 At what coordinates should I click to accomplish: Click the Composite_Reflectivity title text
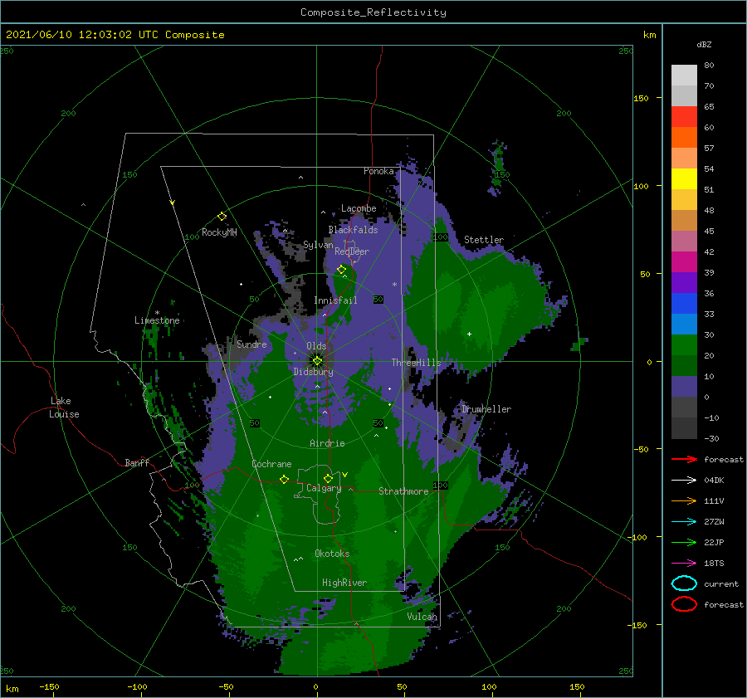373,12
